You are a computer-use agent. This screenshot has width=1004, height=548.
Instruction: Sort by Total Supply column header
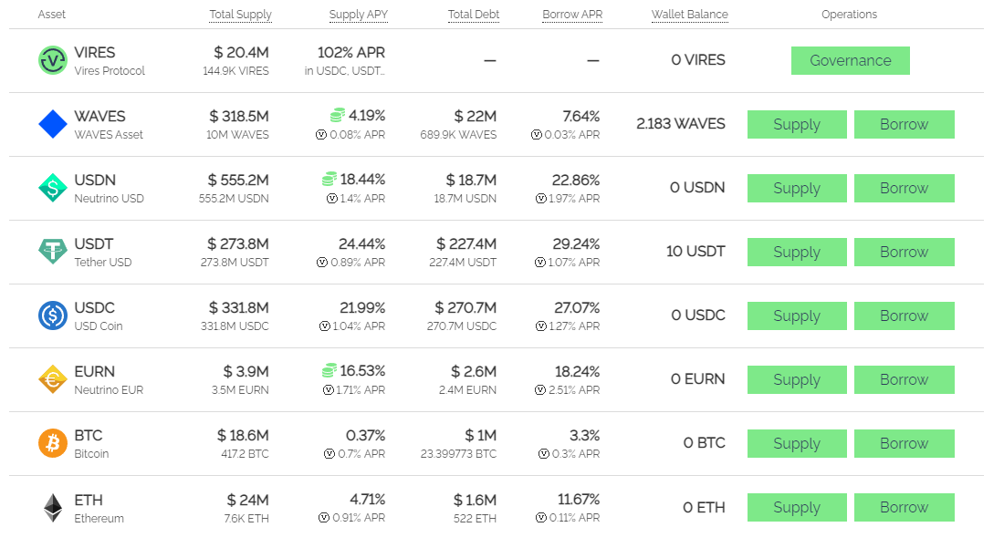click(240, 15)
